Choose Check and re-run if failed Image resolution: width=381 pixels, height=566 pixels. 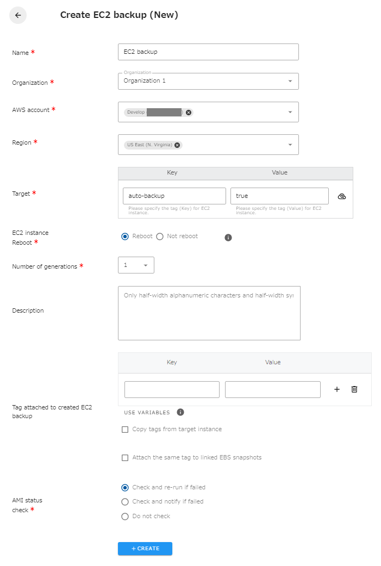click(125, 488)
